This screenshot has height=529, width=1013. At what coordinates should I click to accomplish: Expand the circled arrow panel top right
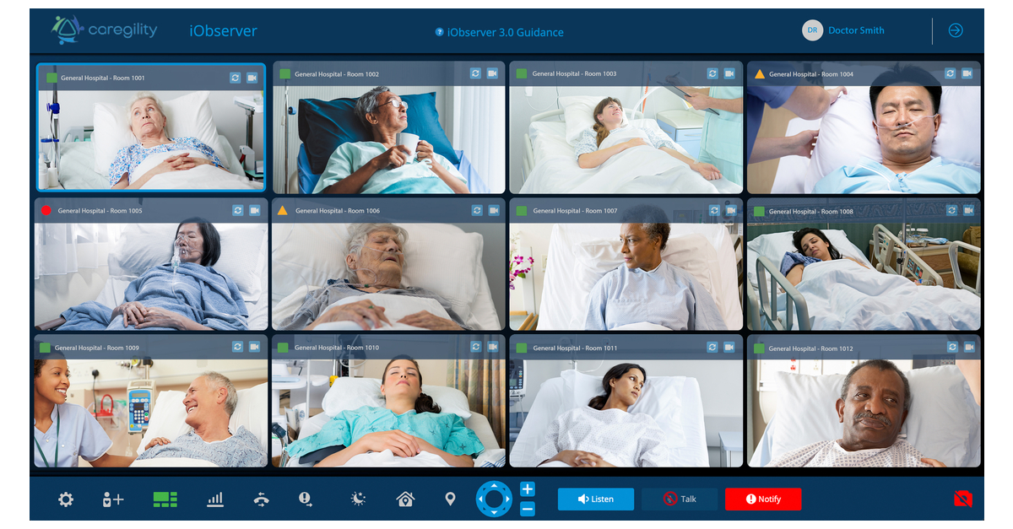tap(955, 30)
